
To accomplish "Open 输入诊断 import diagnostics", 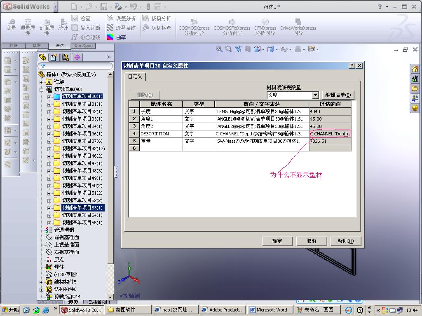I will (86, 28).
